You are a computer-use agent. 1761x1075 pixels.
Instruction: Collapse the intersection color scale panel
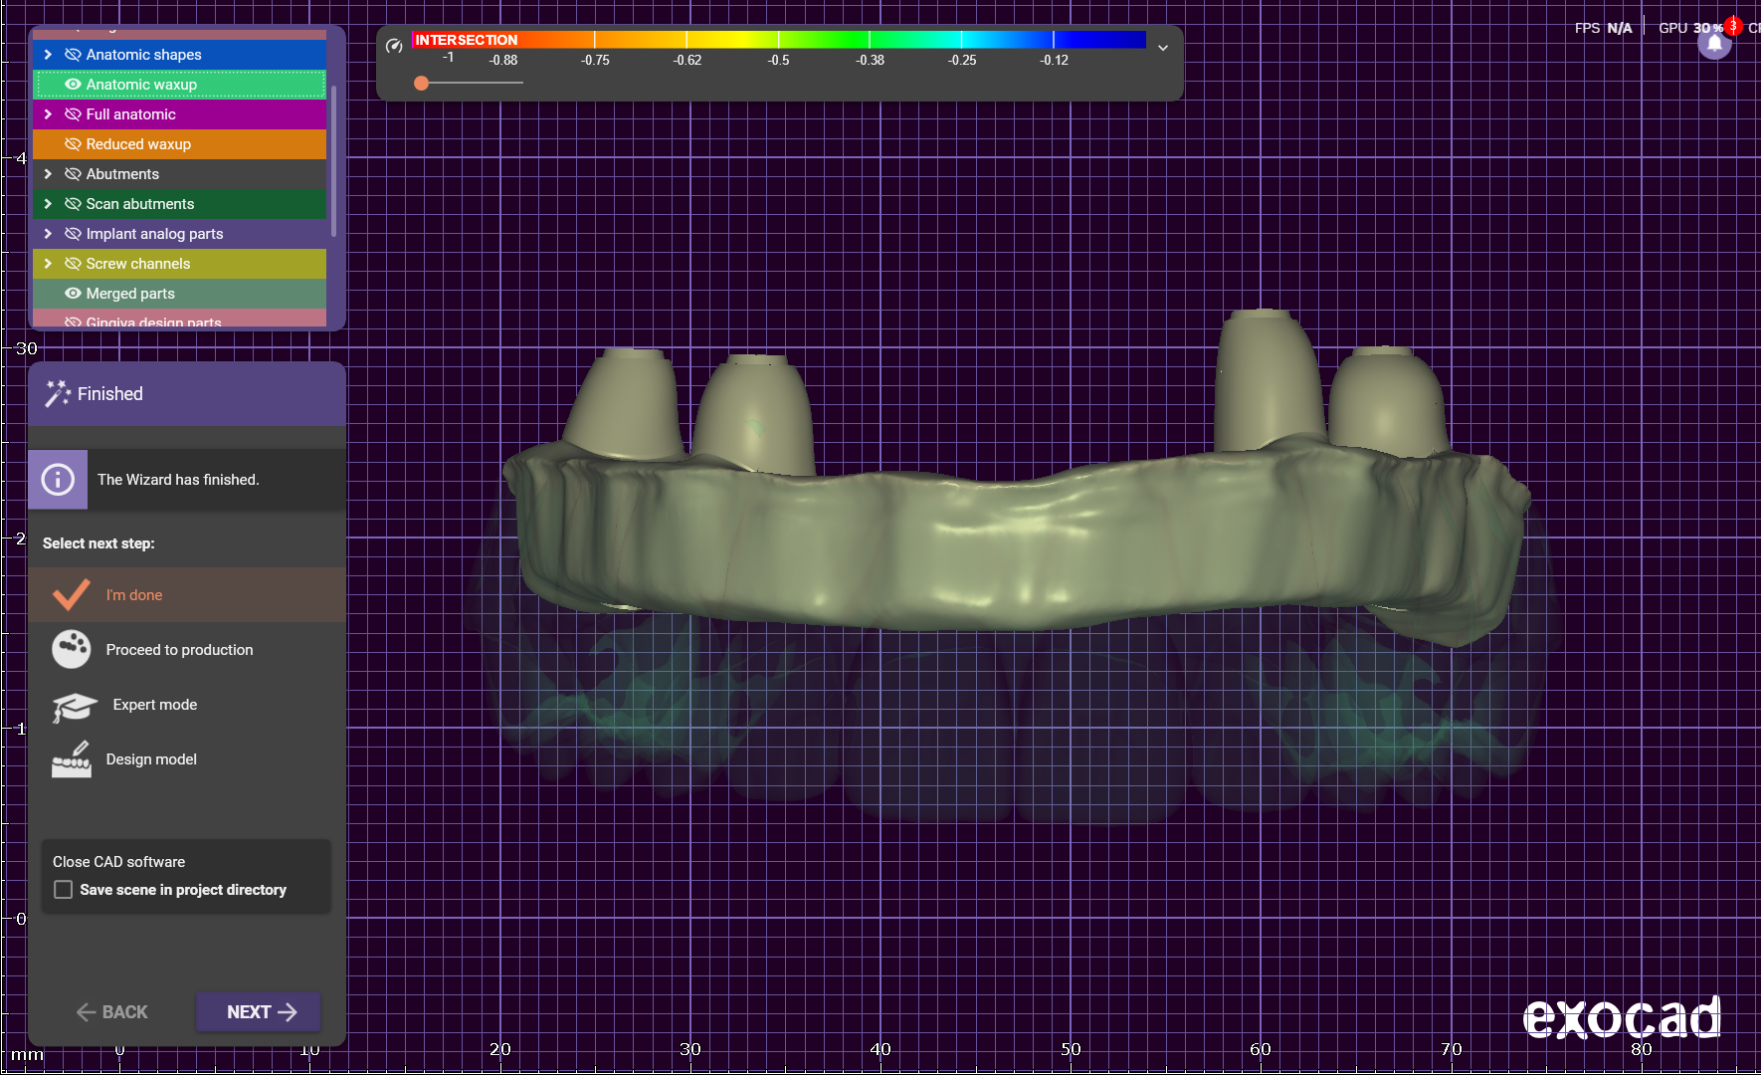(1162, 48)
